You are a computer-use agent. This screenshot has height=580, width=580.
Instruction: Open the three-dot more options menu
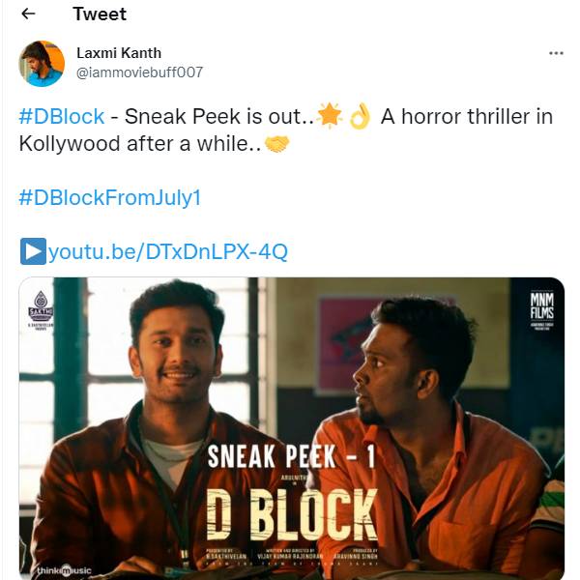point(556,53)
